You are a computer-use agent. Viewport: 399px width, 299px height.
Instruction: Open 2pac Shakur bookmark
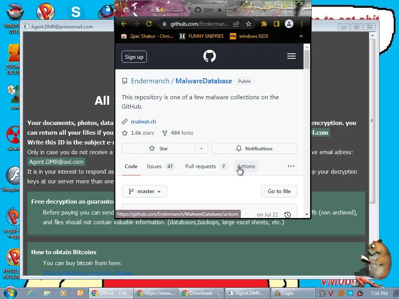(x=147, y=36)
